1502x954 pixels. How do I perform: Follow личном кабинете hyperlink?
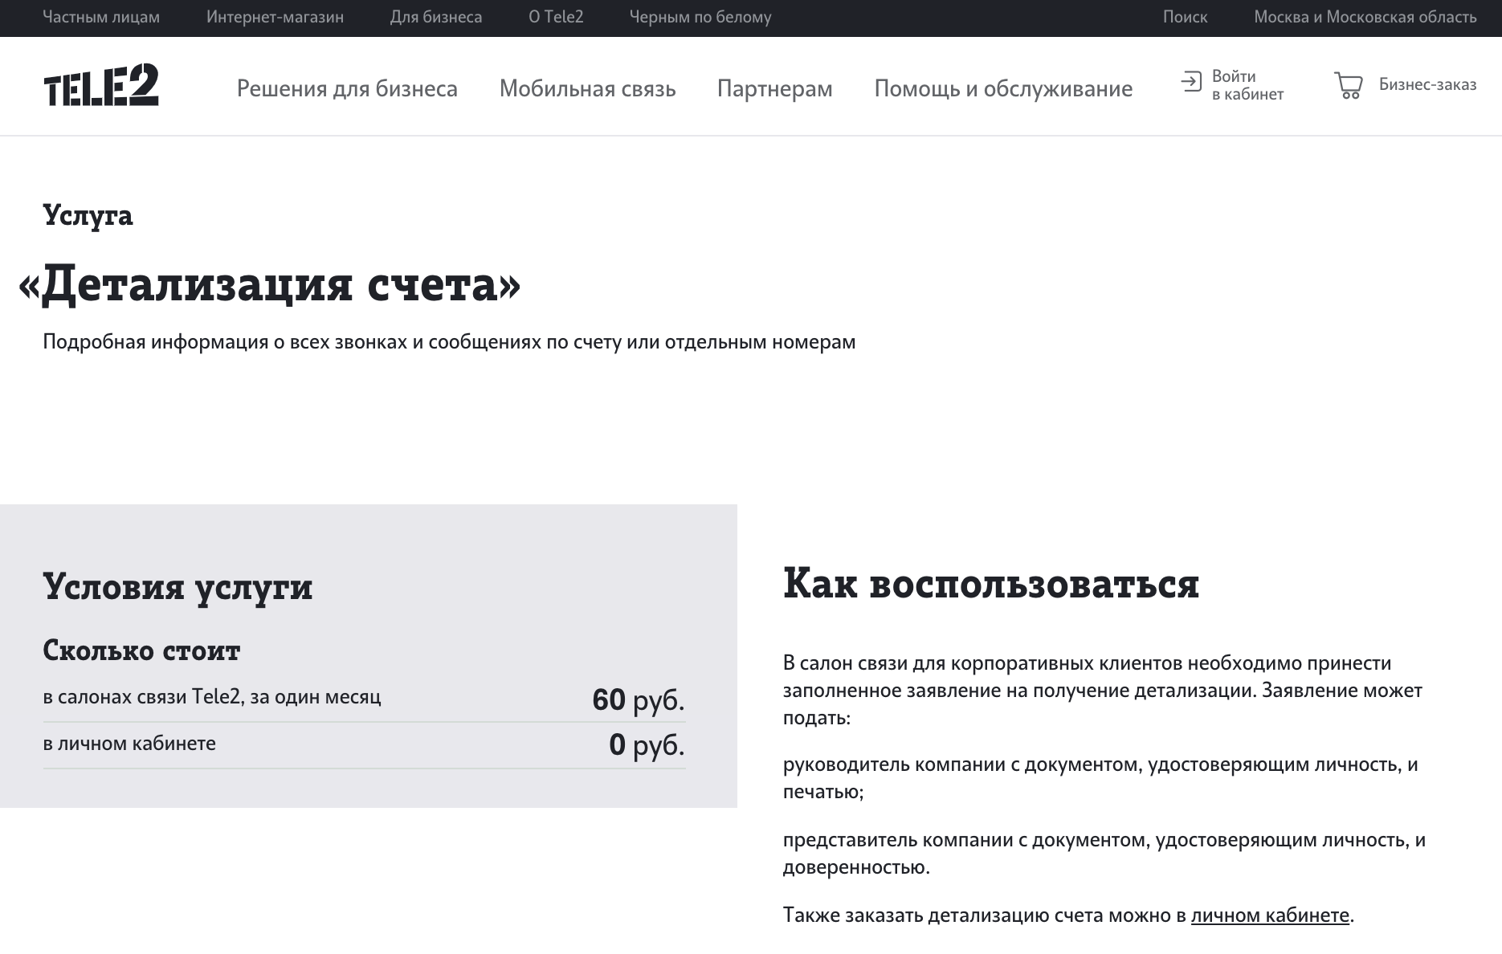click(x=1270, y=915)
